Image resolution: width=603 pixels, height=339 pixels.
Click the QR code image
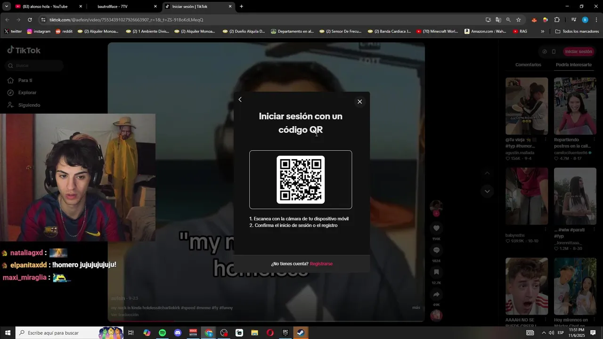tap(301, 179)
